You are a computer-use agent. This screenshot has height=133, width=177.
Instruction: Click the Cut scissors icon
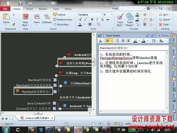pos(14,15)
